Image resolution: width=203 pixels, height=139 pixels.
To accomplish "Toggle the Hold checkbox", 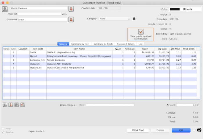I will (x=3, y=129).
